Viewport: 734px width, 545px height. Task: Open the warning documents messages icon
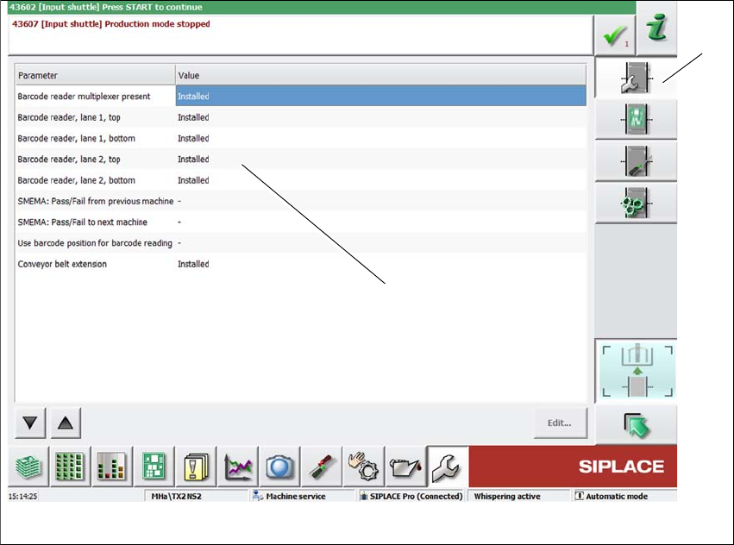[x=196, y=467]
